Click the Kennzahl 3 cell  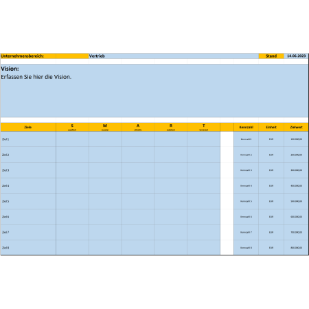[246, 170]
